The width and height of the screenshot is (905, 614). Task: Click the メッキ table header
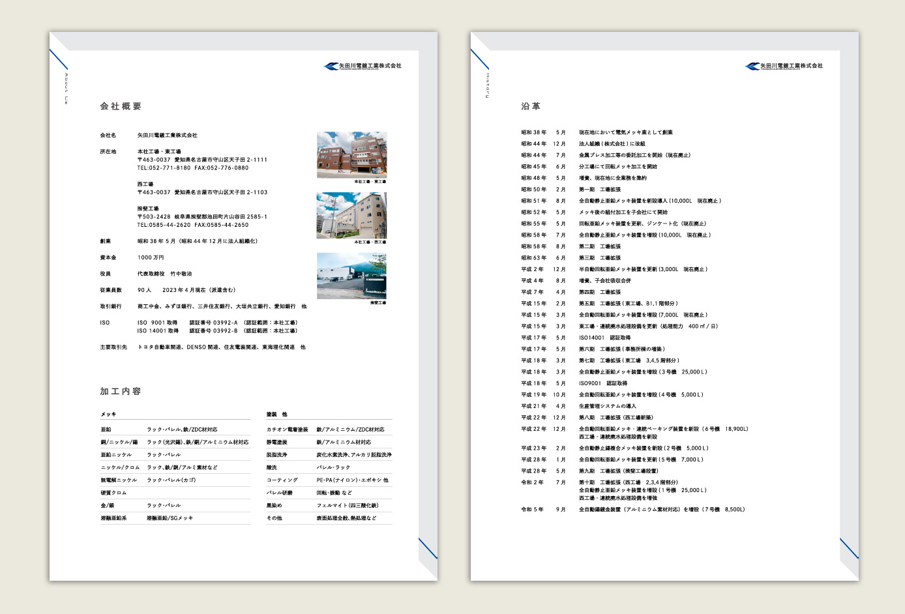108,414
